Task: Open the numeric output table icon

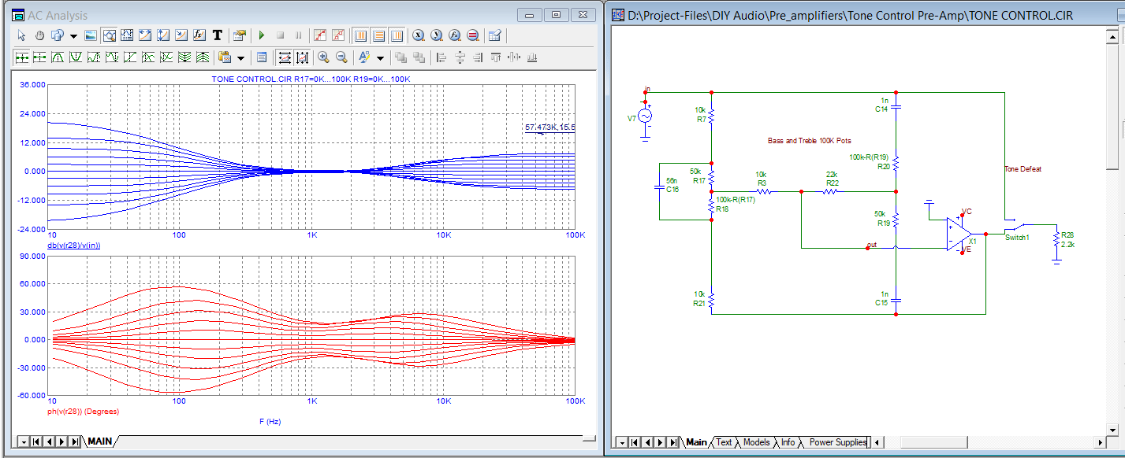Action: [495, 35]
